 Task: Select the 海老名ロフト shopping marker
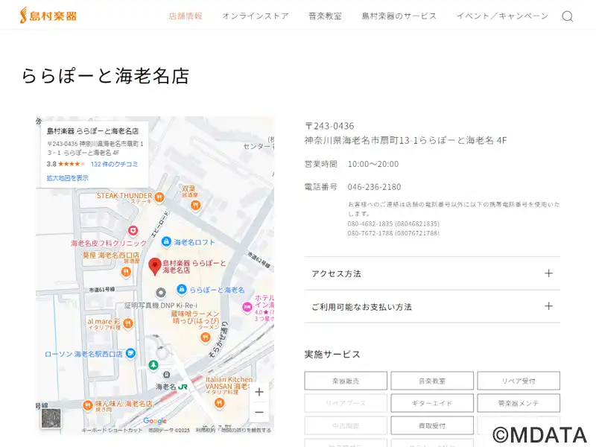click(166, 241)
